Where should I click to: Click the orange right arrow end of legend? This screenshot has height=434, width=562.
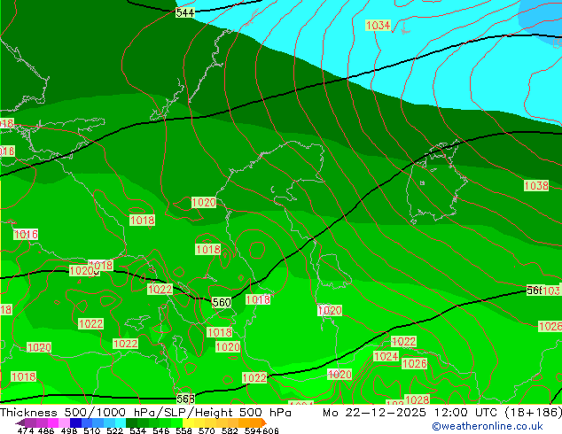(264, 422)
